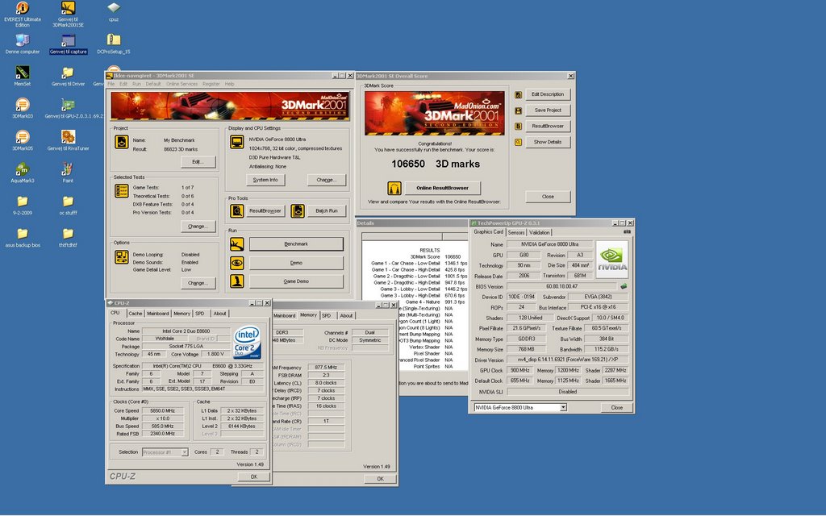
Task: Switch to Cache tab in CPU-Z
Action: tap(136, 314)
